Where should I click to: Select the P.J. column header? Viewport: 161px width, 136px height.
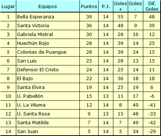click(x=106, y=6)
